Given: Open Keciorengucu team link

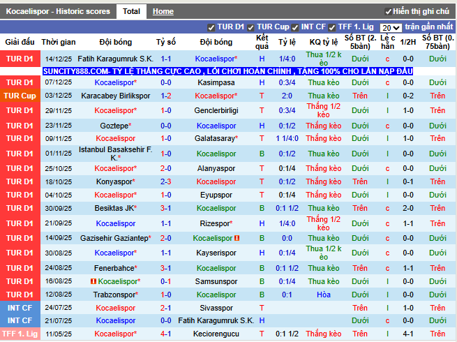Looking at the screenshot, I should pyautogui.click(x=216, y=334).
